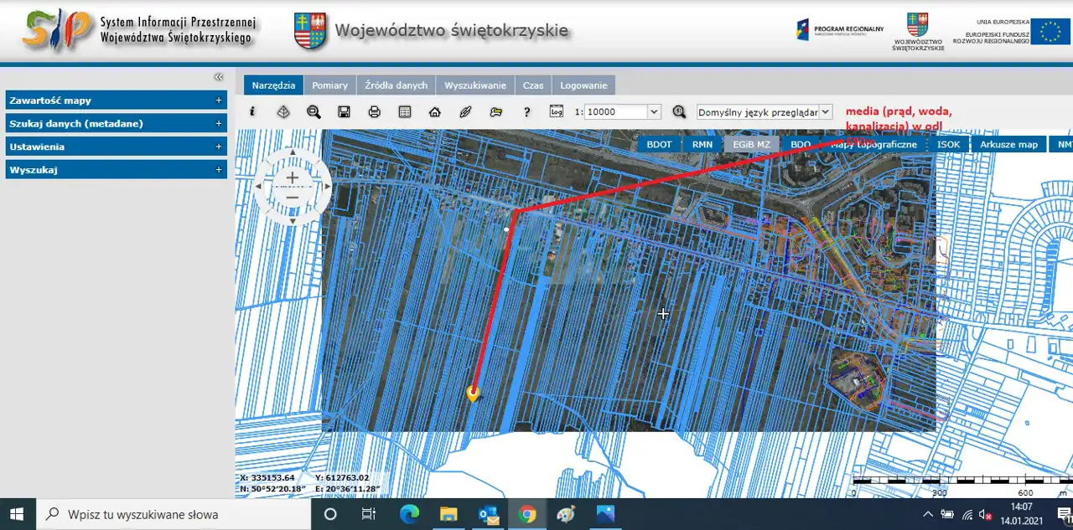Click the Arkusze map button
Image resolution: width=1073 pixels, height=530 pixels.
point(1008,144)
